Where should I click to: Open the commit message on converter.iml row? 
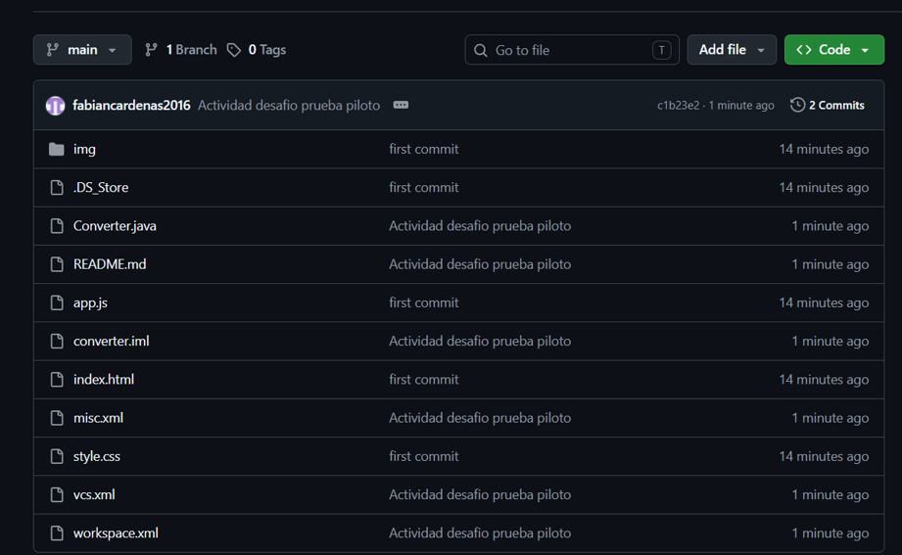click(x=480, y=341)
